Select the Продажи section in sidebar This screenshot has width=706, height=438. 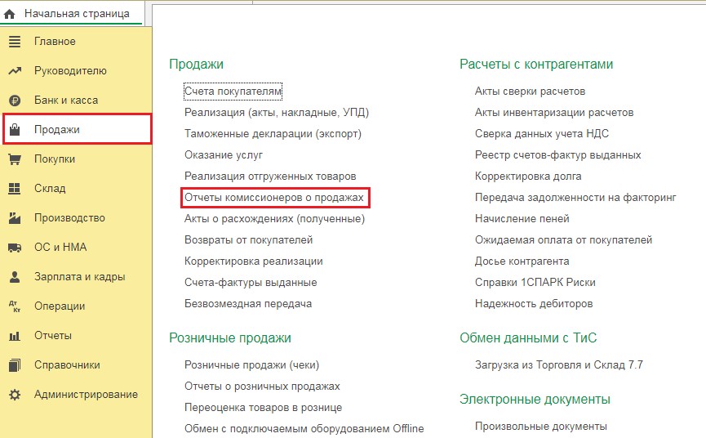tap(77, 130)
